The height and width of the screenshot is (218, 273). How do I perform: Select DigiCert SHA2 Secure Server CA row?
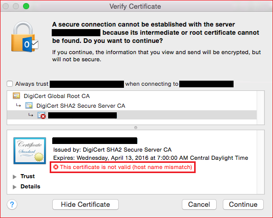coord(132,106)
